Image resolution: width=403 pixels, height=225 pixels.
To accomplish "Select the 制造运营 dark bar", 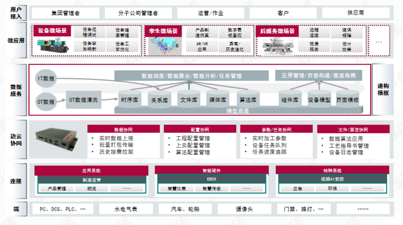I will 92,180.
